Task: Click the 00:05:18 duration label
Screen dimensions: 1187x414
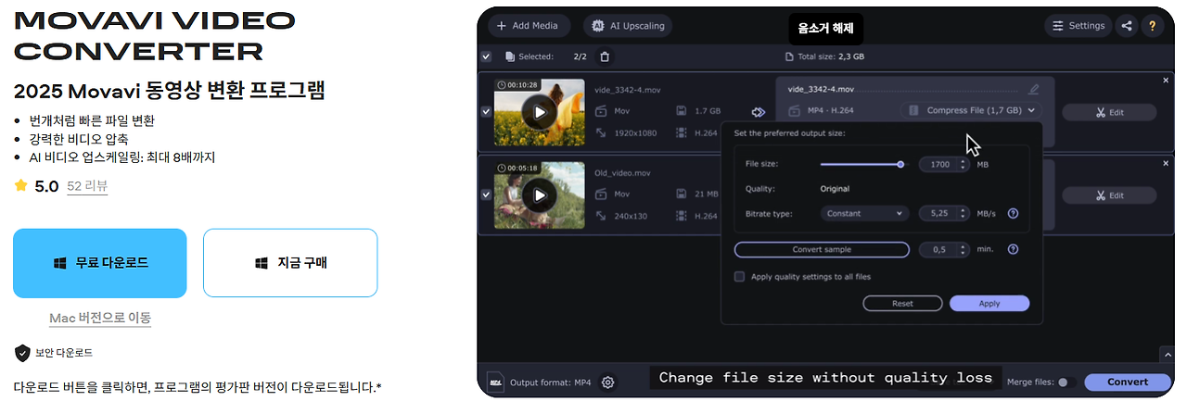Action: click(517, 169)
